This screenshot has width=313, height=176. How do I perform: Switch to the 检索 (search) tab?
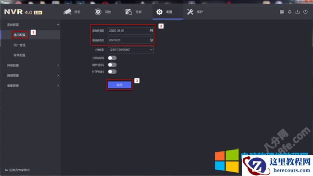pyautogui.click(x=133, y=12)
